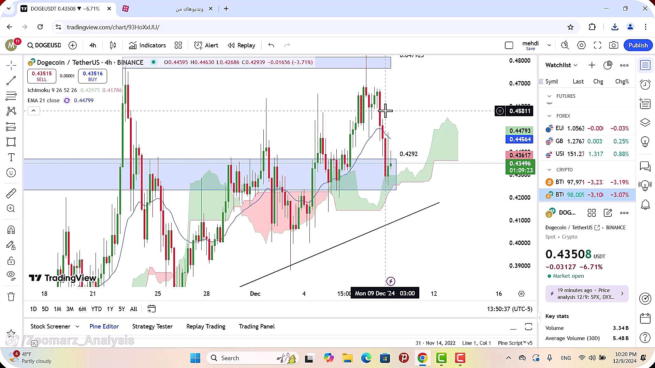Expand the Stock Screener dropdown arrow
Screen dimensions: 655x368
point(77,326)
